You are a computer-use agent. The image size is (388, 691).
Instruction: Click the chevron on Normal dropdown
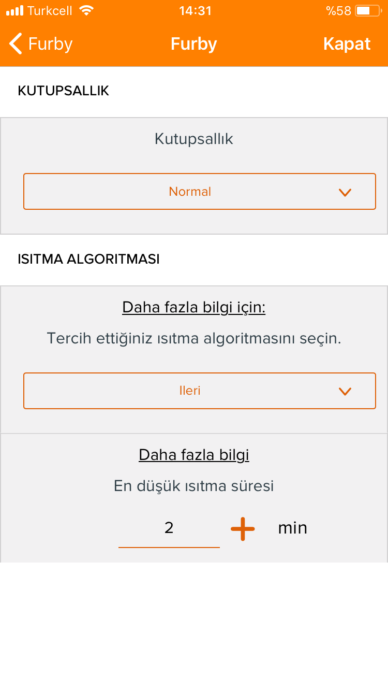[x=345, y=192]
